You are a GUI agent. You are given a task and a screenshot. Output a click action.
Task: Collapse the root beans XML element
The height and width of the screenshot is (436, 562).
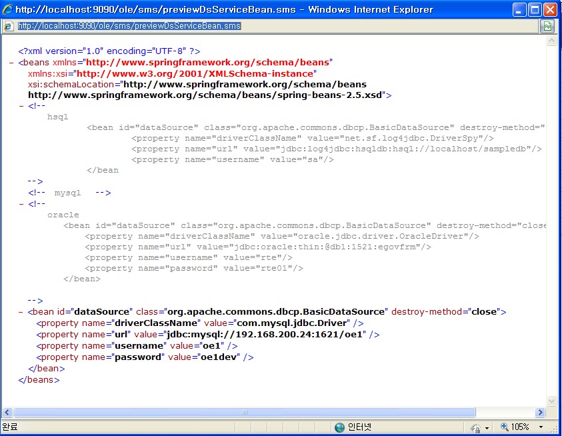[x=13, y=62]
